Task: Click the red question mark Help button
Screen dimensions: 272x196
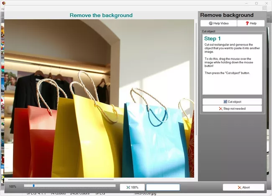Action: click(250, 23)
